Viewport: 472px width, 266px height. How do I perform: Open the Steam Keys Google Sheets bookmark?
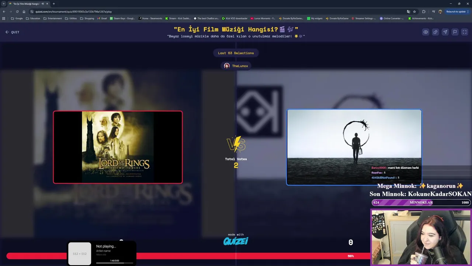tap(122, 18)
